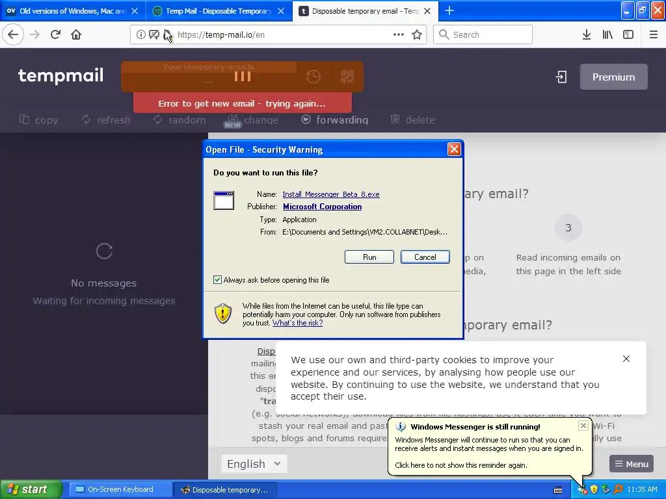Click the magnifier tray icon
This screenshot has height=499, width=666.
tap(618, 490)
